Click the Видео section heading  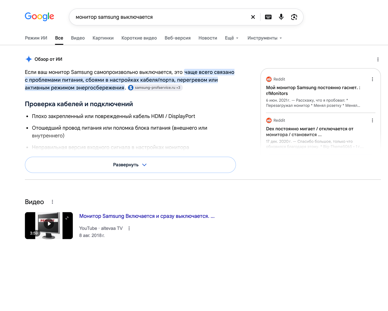(x=34, y=202)
